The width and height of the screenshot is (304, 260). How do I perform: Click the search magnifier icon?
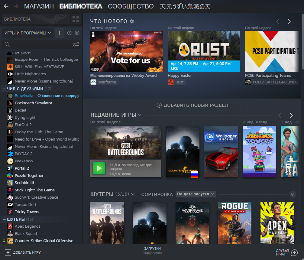[7, 44]
